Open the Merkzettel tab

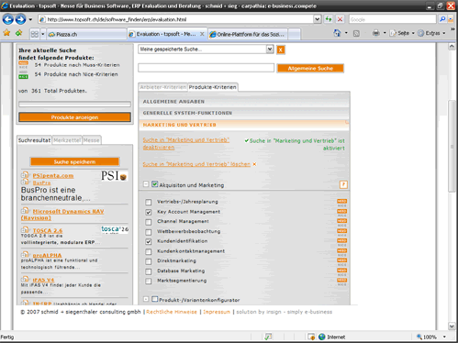(67, 140)
